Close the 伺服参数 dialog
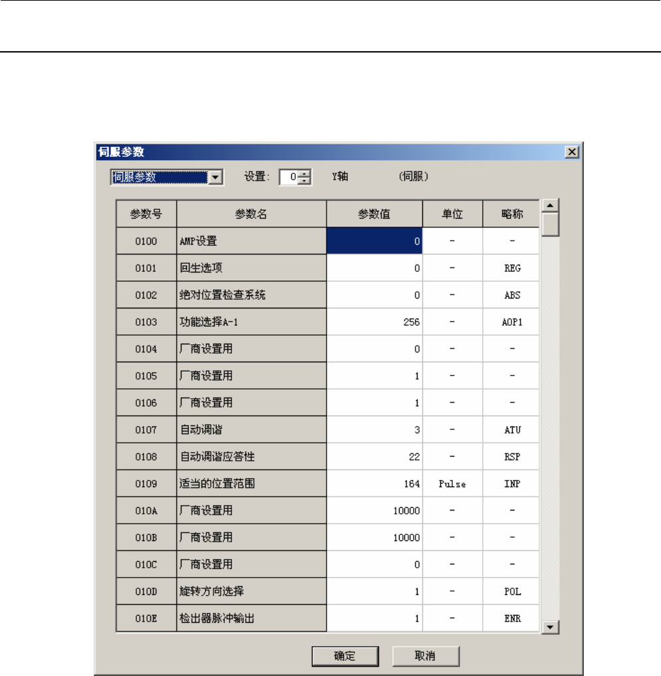661x676 pixels. 572,152
